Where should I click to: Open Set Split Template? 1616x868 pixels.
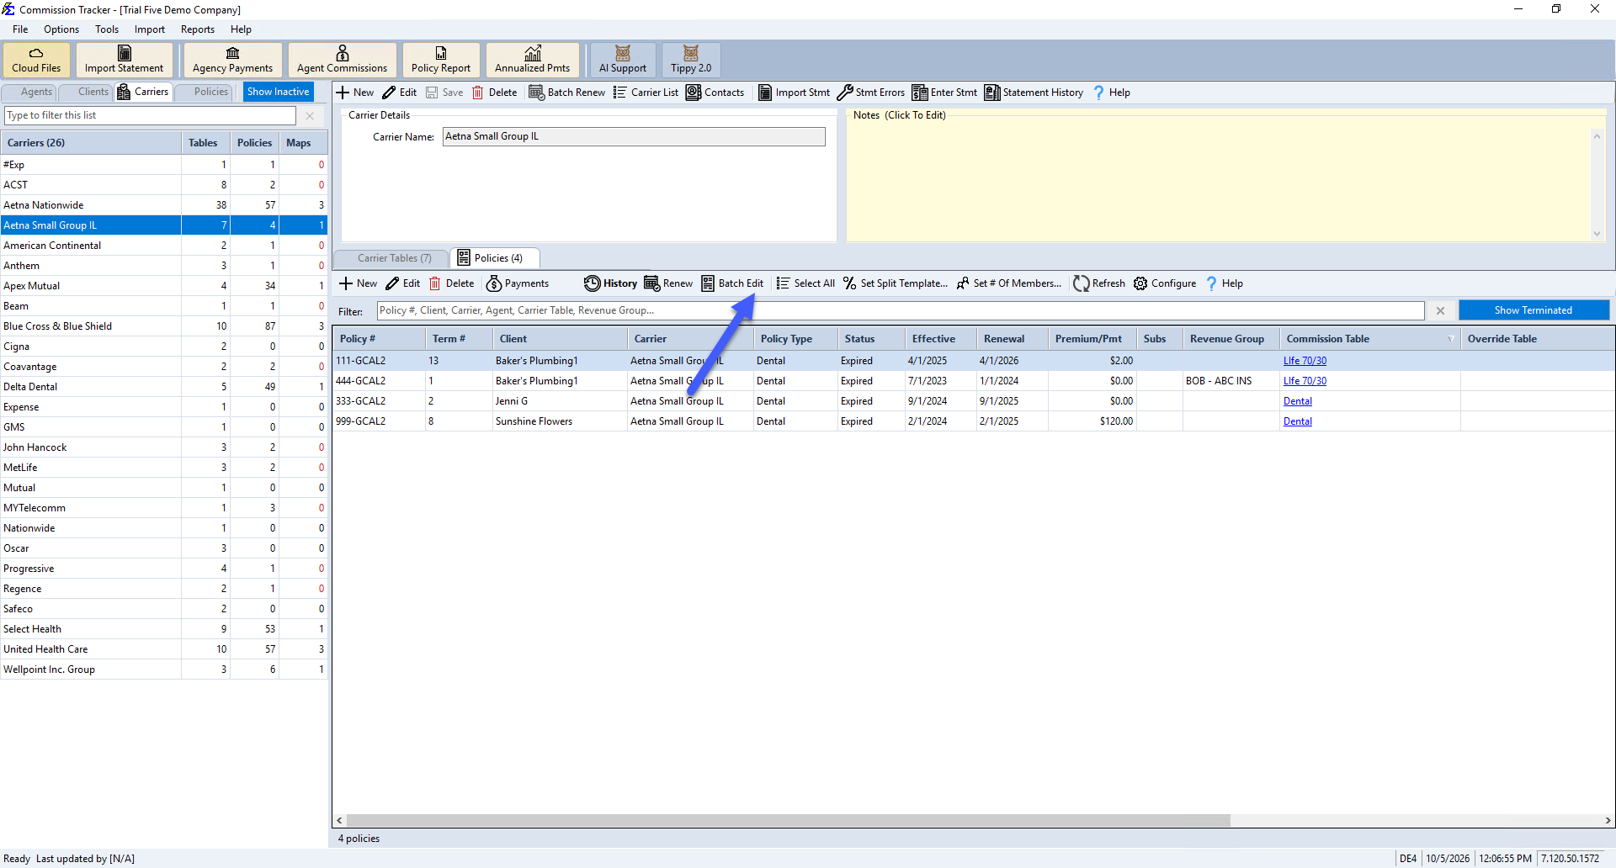[896, 283]
